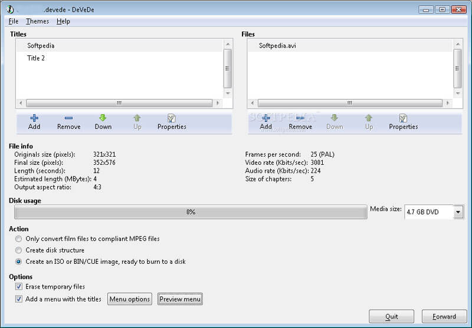472x328 pixels.
Task: Open Properties for the selected title
Action: pos(172,122)
